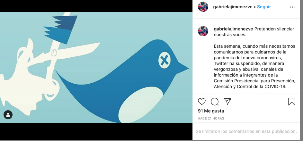303x141 pixels.
Task: View the 91 Me gusta likes list
Action: 211,111
